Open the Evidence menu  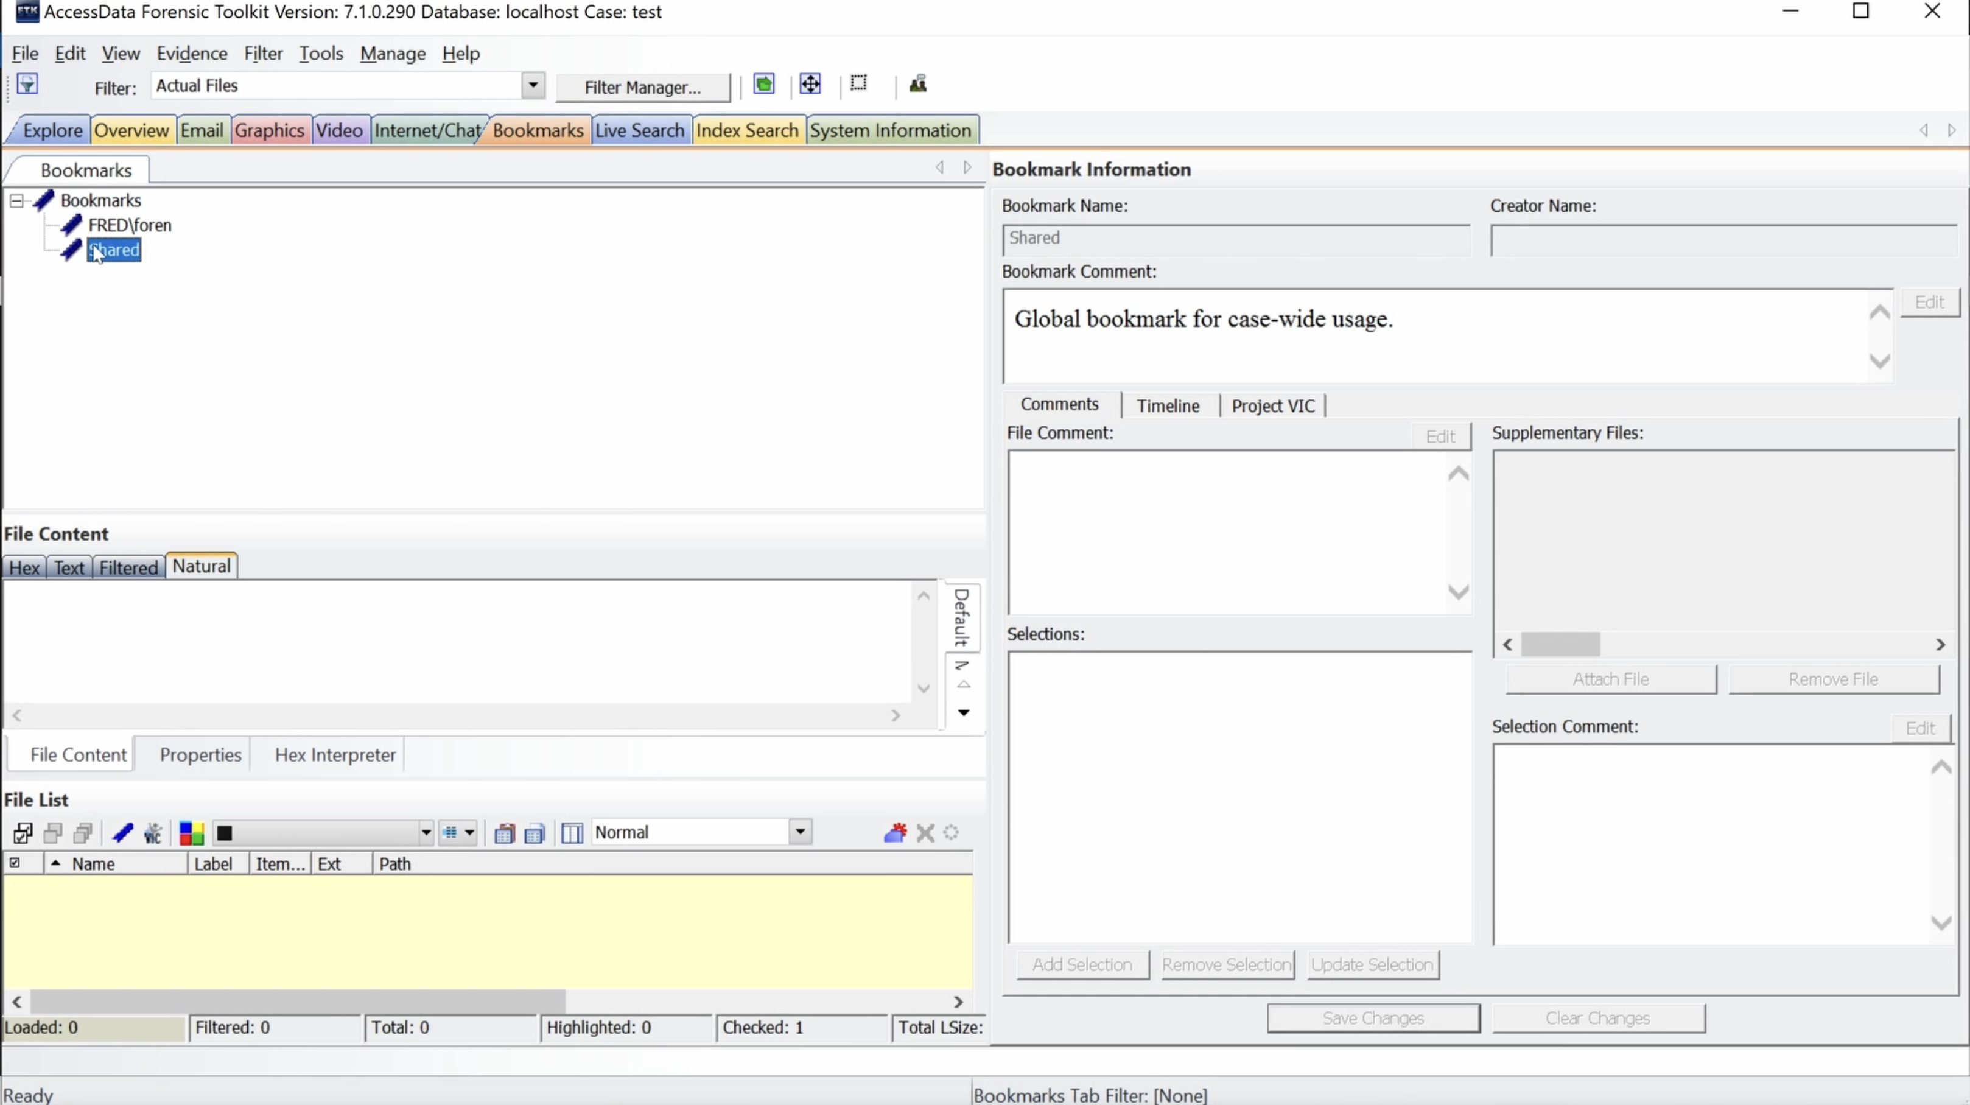pyautogui.click(x=192, y=54)
